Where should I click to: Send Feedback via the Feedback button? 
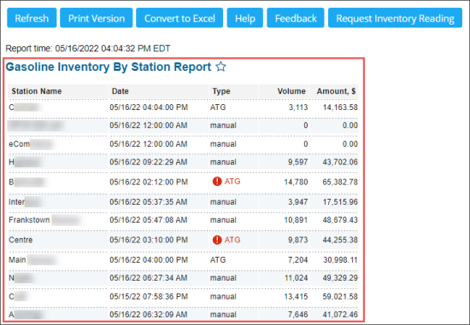click(296, 18)
